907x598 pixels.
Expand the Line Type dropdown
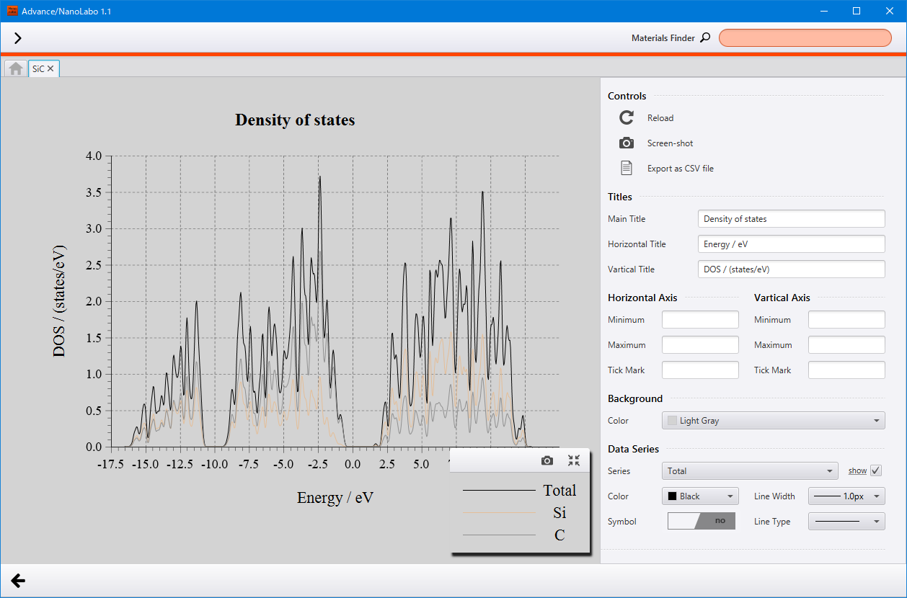846,522
